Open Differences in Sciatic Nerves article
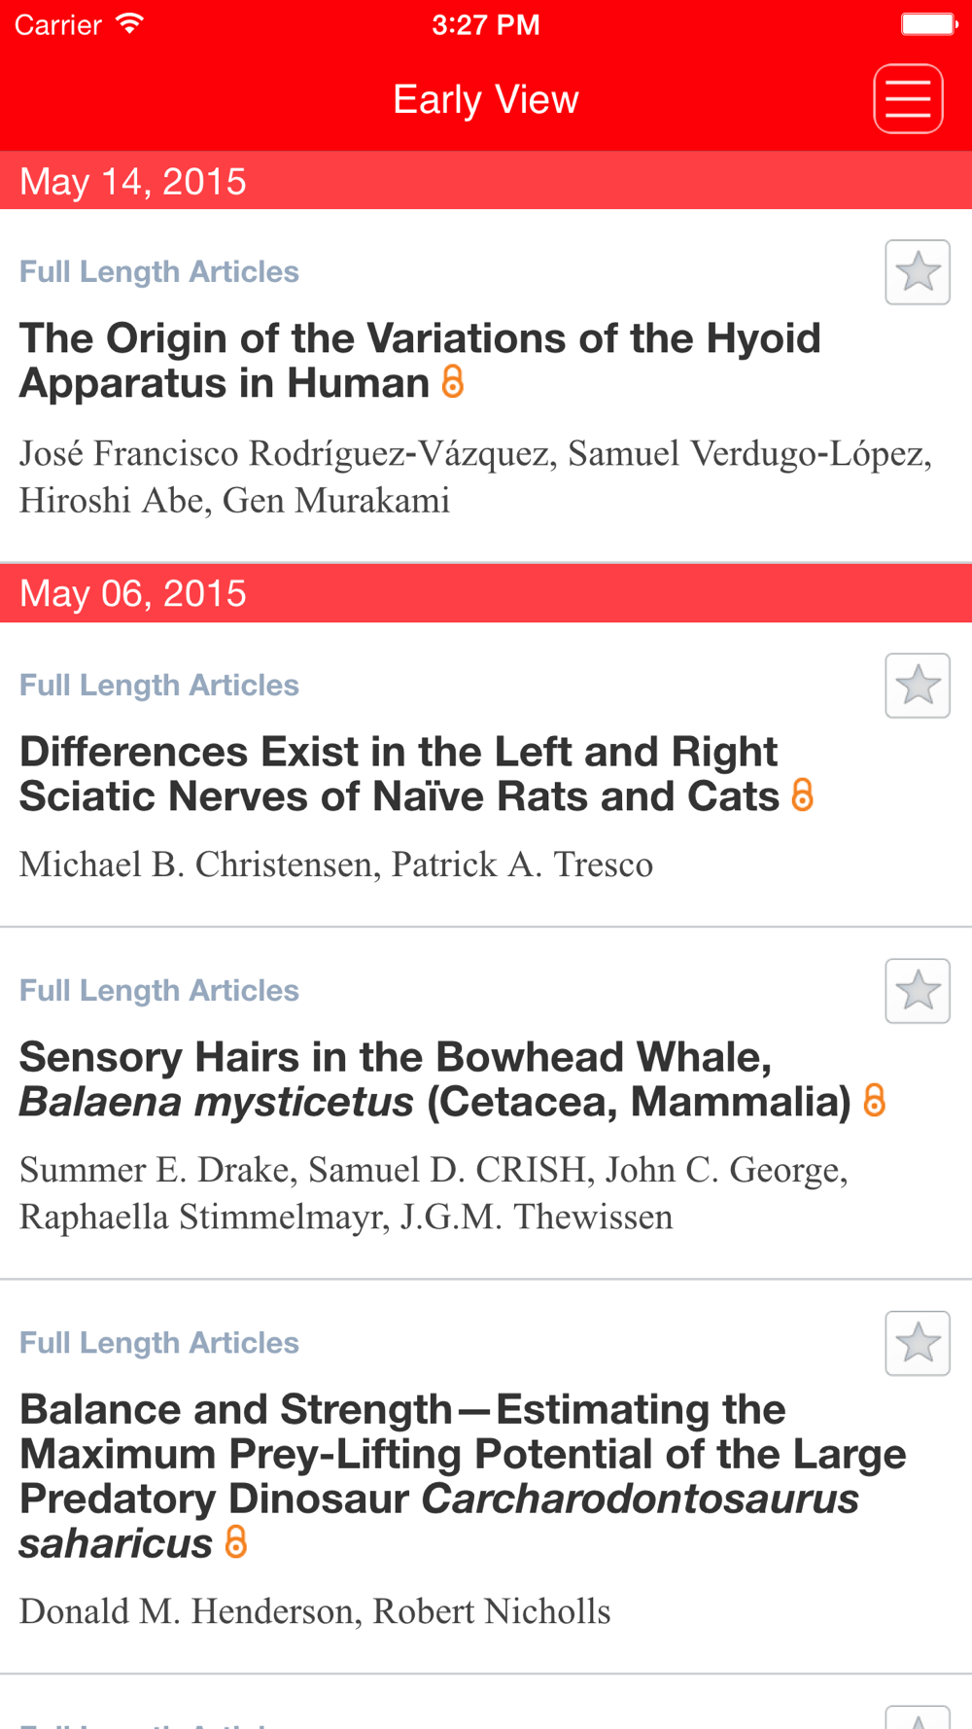The width and height of the screenshot is (972, 1729). [399, 774]
